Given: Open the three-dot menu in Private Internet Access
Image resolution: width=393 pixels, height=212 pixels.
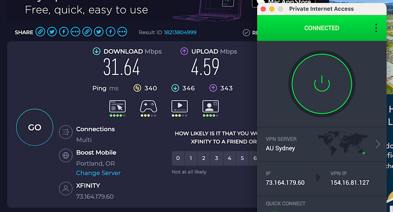Looking at the screenshot, I should click(376, 28).
